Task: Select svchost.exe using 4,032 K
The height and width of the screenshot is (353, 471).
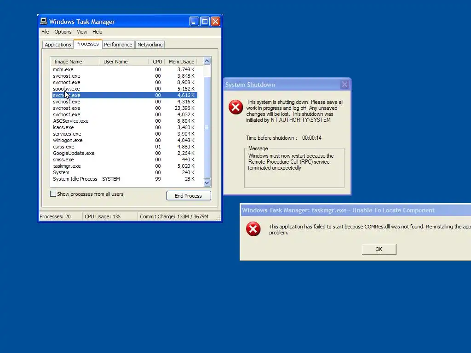Action: (x=125, y=114)
